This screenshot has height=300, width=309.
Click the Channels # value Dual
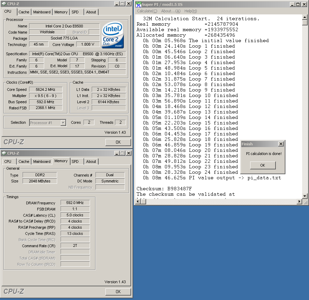(x=110, y=175)
